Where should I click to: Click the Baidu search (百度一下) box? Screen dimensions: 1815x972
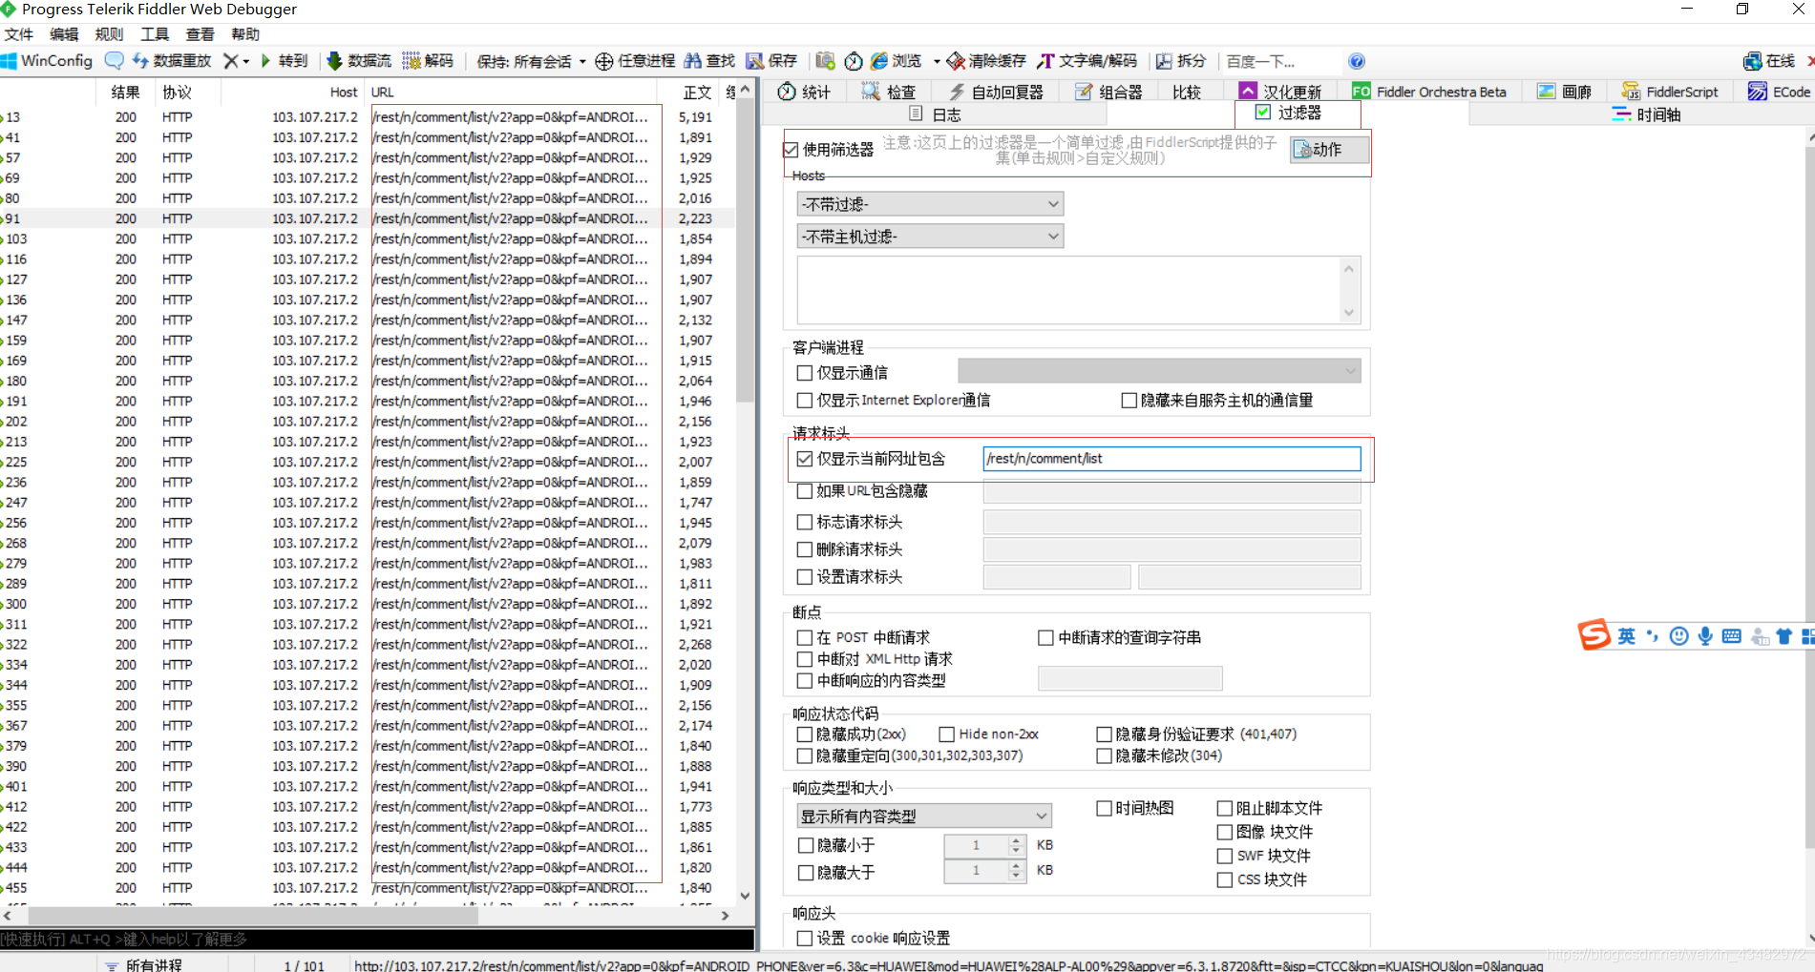tap(1280, 61)
